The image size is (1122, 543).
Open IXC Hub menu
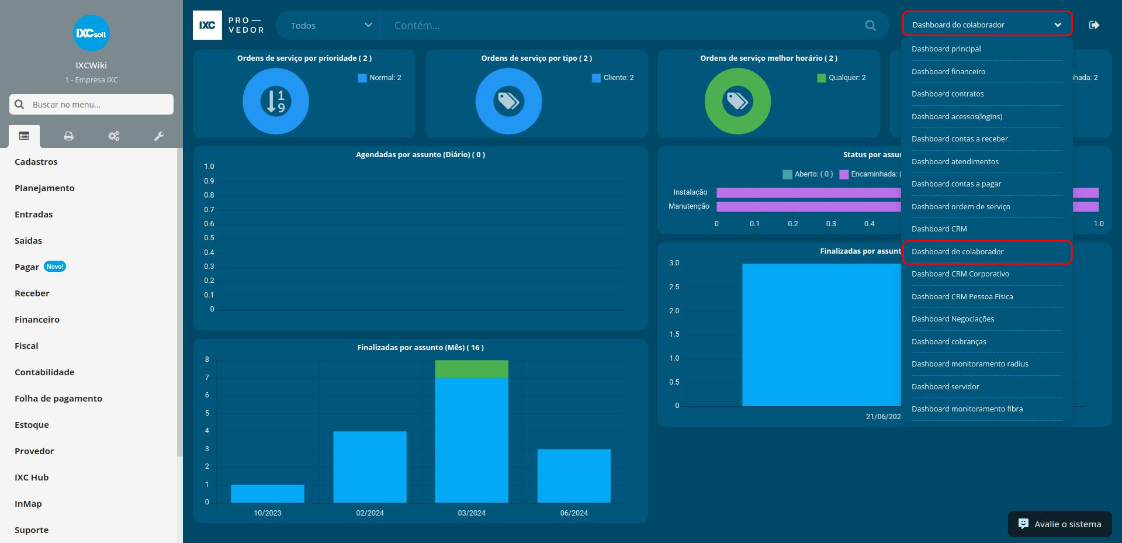click(32, 478)
